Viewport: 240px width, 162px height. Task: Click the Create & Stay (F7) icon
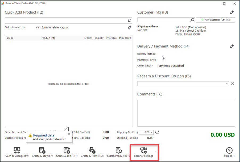point(42,150)
